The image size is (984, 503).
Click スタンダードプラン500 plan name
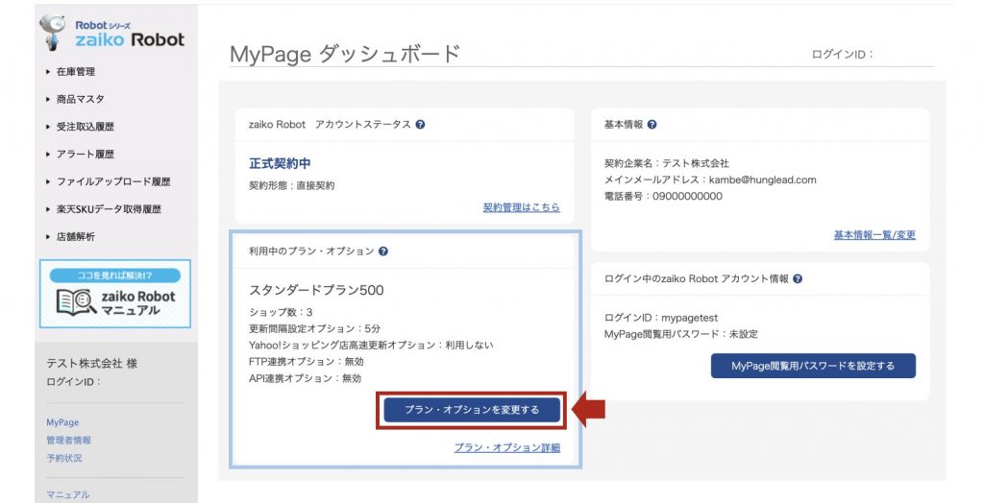(x=316, y=290)
